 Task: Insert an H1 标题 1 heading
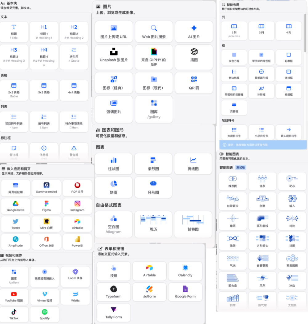(x=44, y=32)
